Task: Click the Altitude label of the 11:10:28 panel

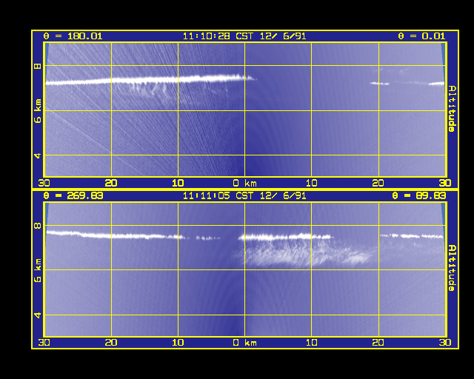Action: [x=452, y=109]
